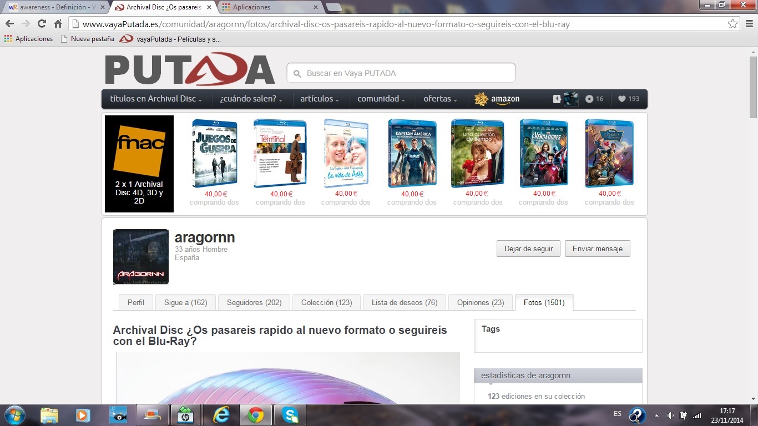Open Colección (123) tab

(327, 302)
